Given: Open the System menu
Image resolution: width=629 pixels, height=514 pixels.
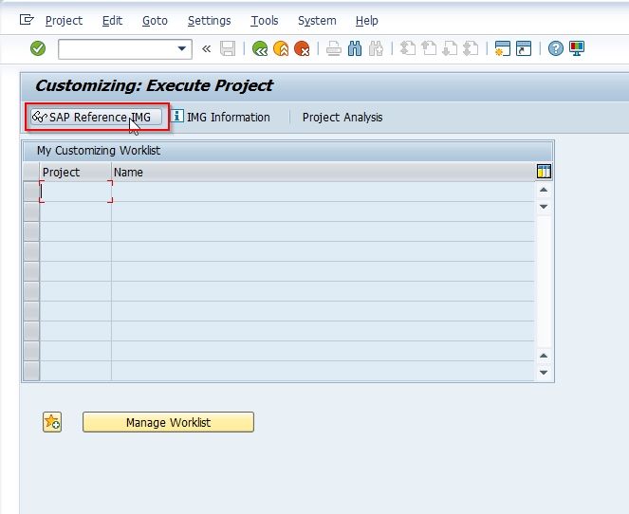Looking at the screenshot, I should point(317,21).
